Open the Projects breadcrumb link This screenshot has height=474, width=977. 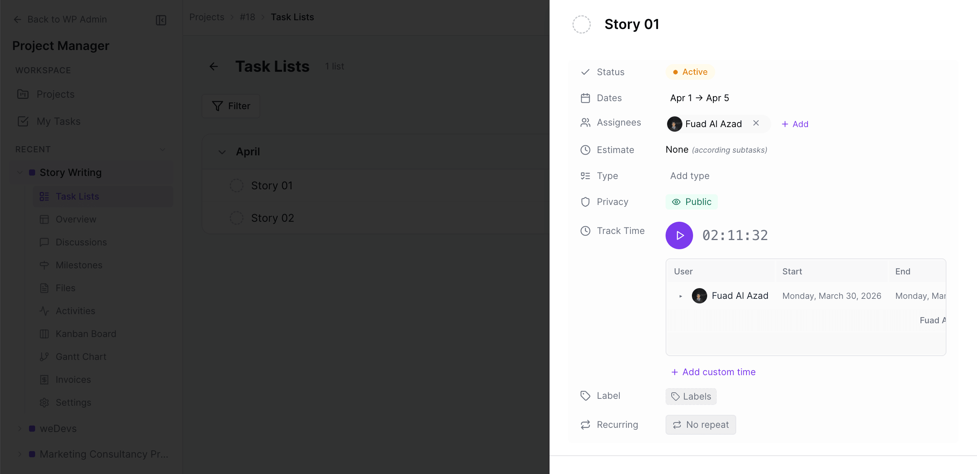[x=206, y=17]
